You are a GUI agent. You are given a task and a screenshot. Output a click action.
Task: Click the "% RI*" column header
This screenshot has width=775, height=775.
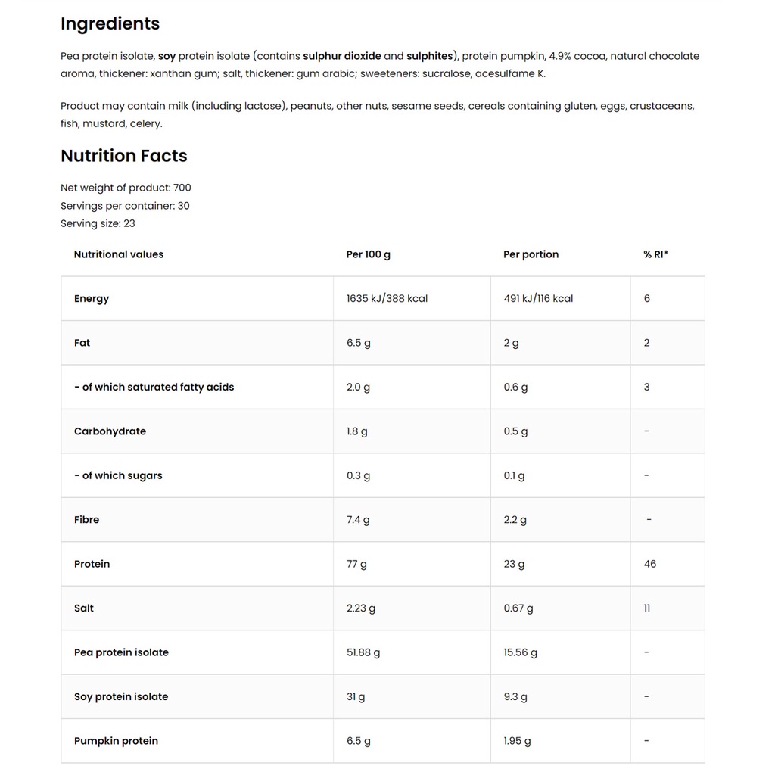pos(655,254)
